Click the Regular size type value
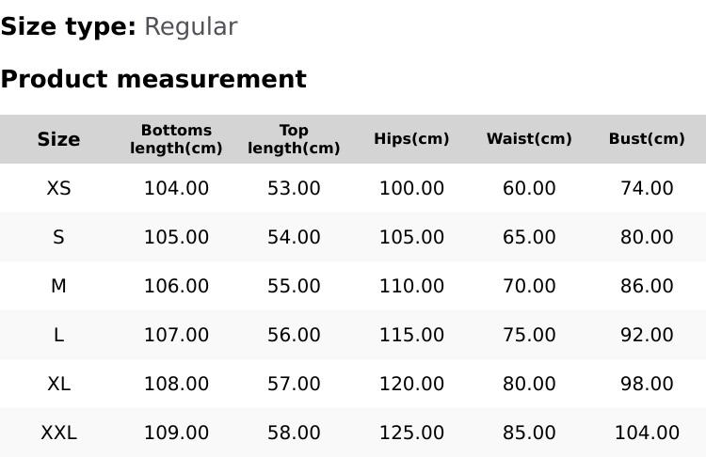706x457 pixels. [x=190, y=26]
